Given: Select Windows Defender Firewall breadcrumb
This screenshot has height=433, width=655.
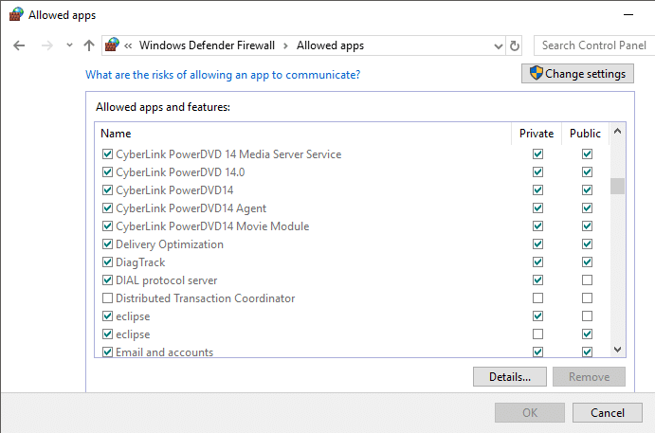Looking at the screenshot, I should [x=207, y=45].
